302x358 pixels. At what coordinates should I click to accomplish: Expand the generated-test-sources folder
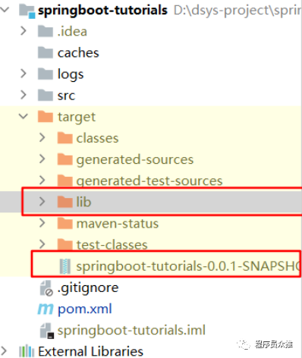tap(42, 180)
